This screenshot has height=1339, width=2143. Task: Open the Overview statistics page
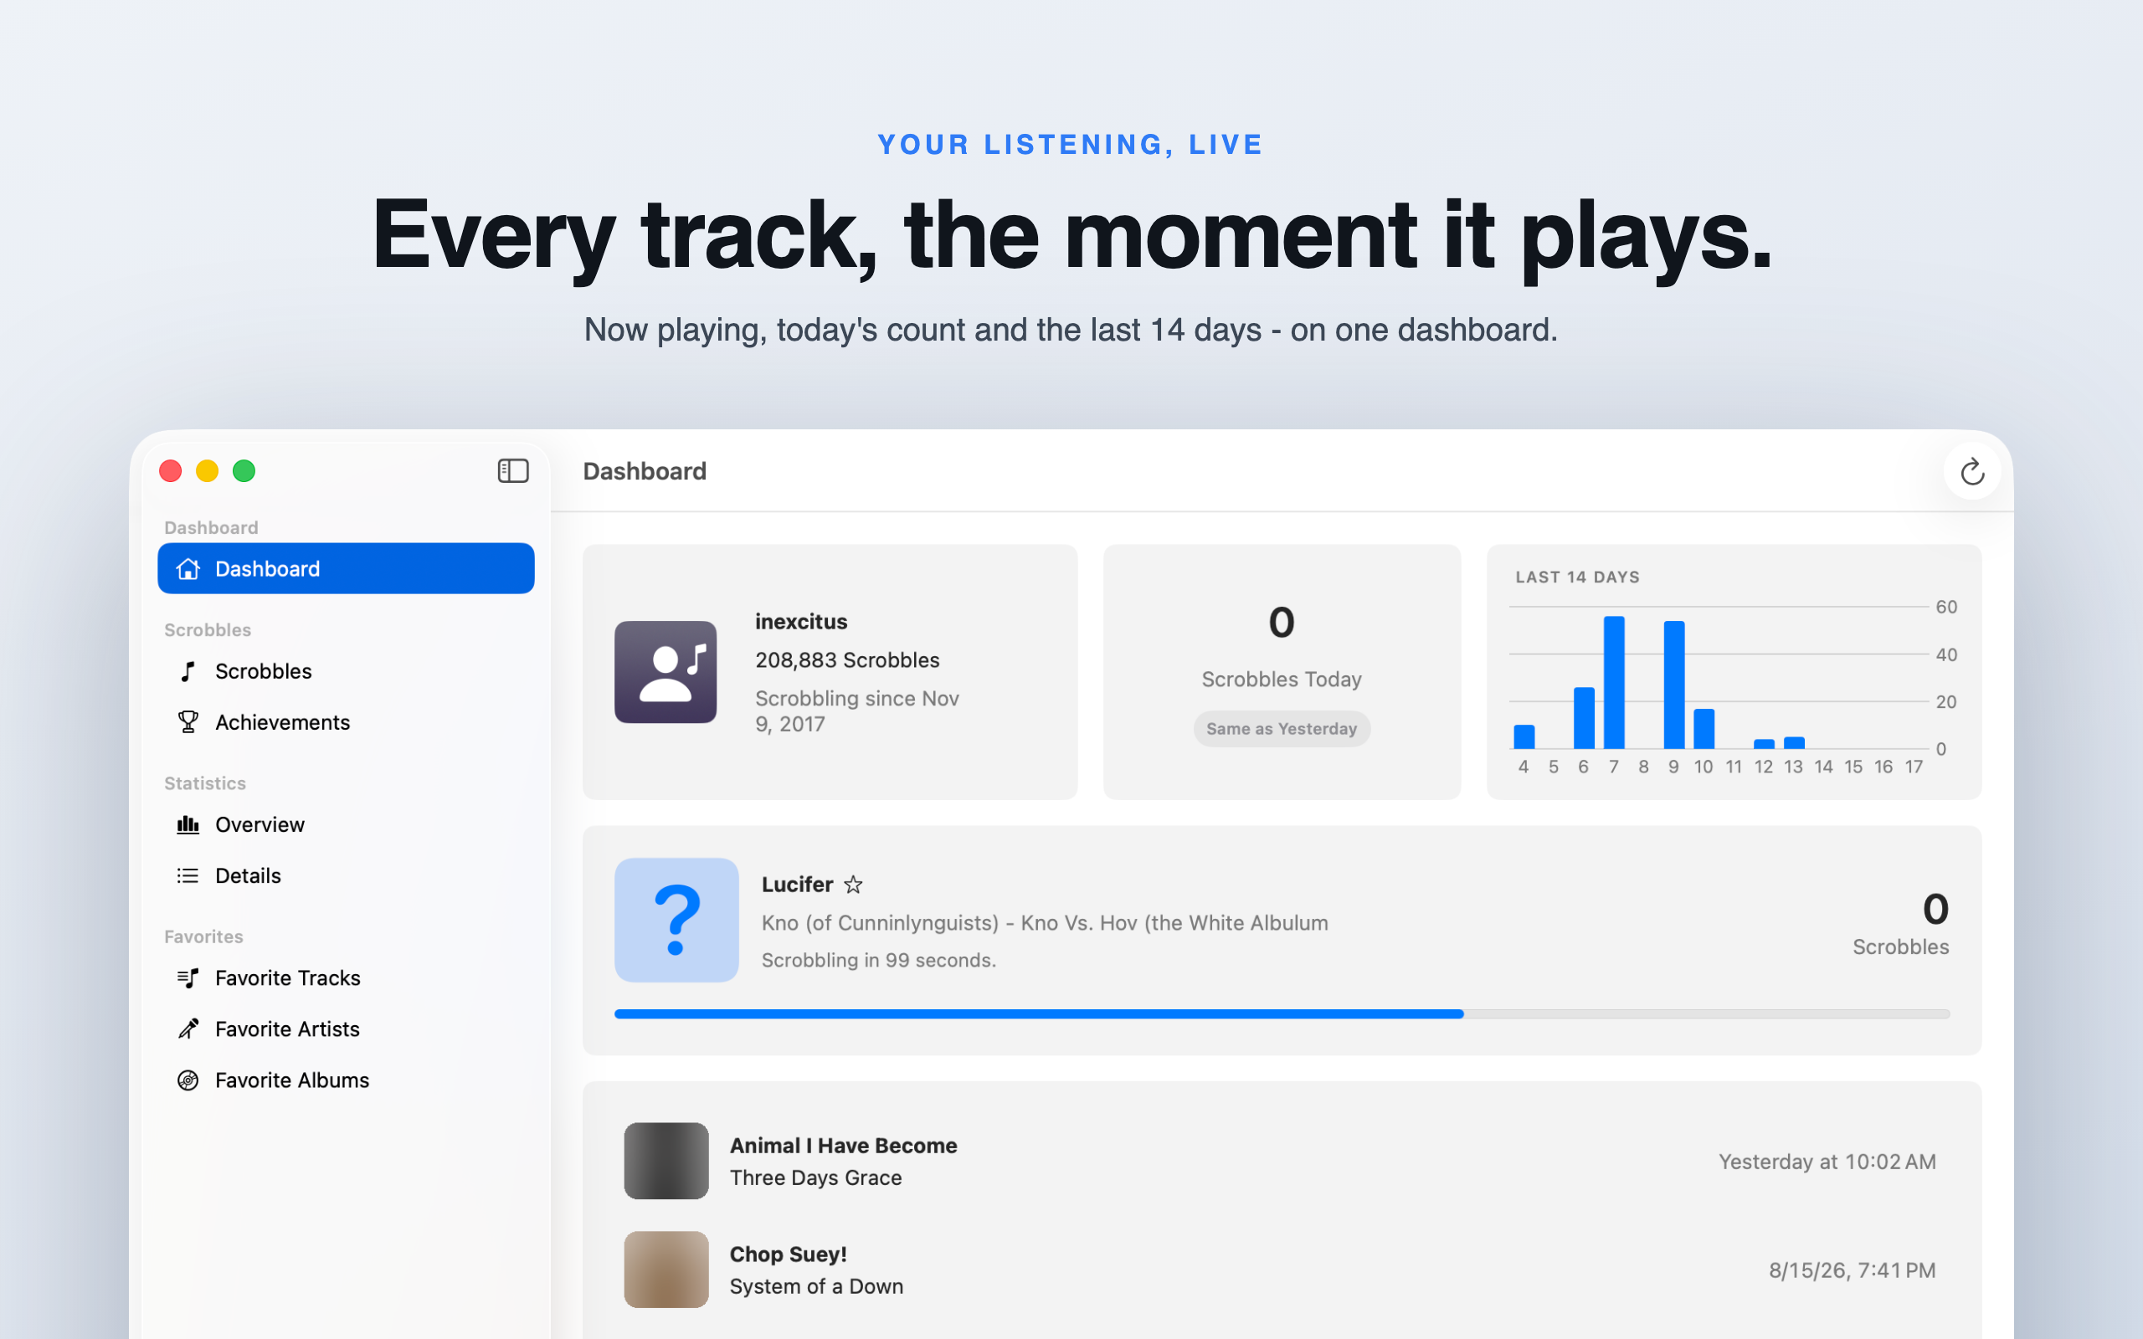pyautogui.click(x=347, y=824)
